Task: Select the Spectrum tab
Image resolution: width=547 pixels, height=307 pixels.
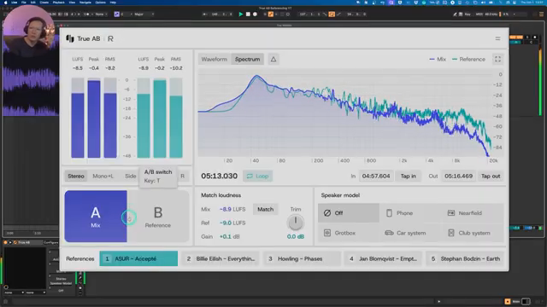Action: point(247,59)
